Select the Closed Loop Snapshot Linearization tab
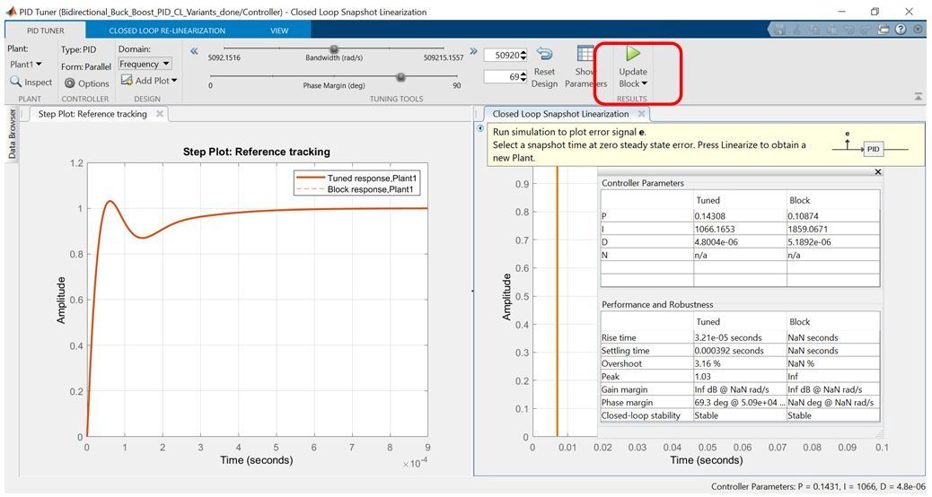The image size is (932, 497). (559, 114)
